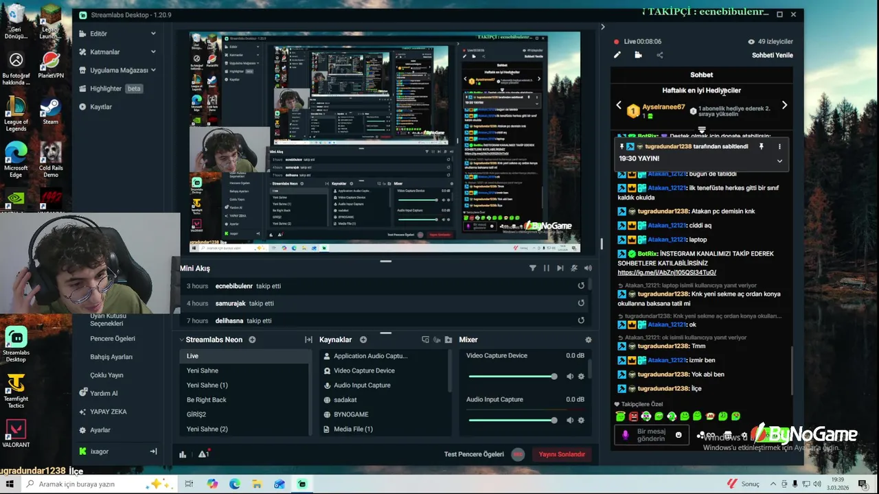879x494 pixels.
Task: Open Video Capture Device mixer settings
Action: pos(581,376)
